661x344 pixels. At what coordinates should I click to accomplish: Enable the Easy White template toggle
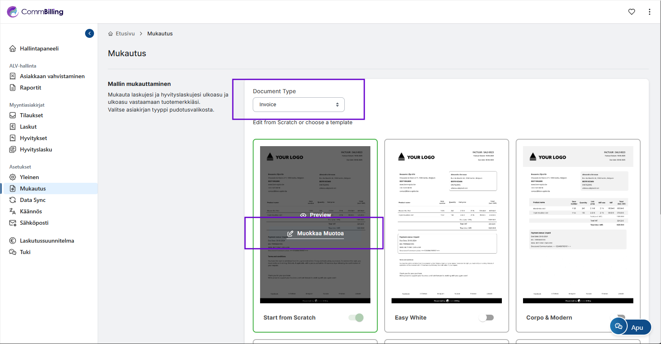point(486,318)
